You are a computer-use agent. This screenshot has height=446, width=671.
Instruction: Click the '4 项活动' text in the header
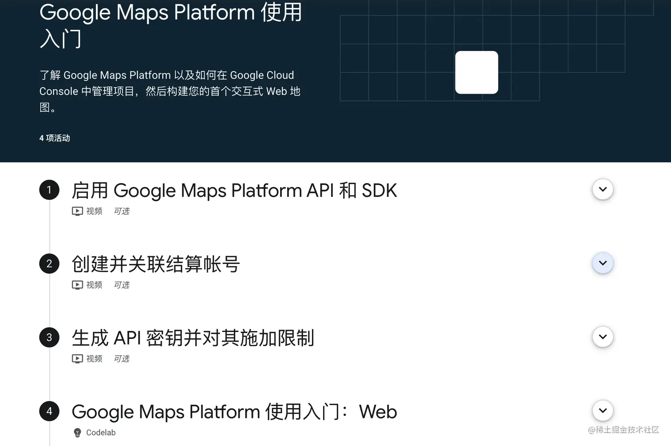coord(55,138)
